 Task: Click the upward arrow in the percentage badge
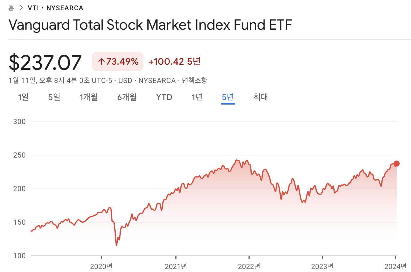click(101, 61)
